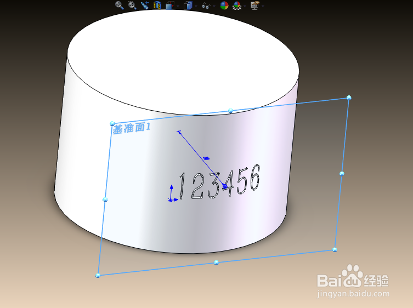Click the blue arrowhead point on the text

(225, 186)
